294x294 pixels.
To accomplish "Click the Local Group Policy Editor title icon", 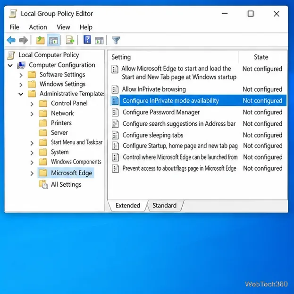I will tap(13, 14).
